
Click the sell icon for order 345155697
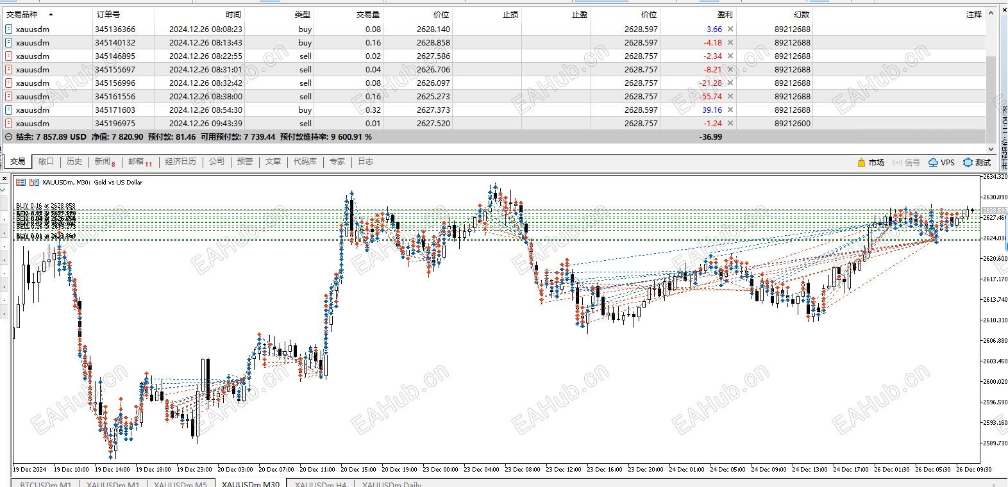pos(8,69)
